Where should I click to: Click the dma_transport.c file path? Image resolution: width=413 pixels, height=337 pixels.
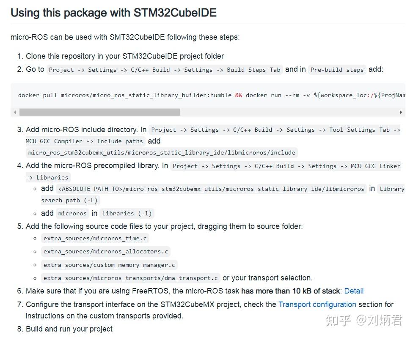pyautogui.click(x=130, y=278)
